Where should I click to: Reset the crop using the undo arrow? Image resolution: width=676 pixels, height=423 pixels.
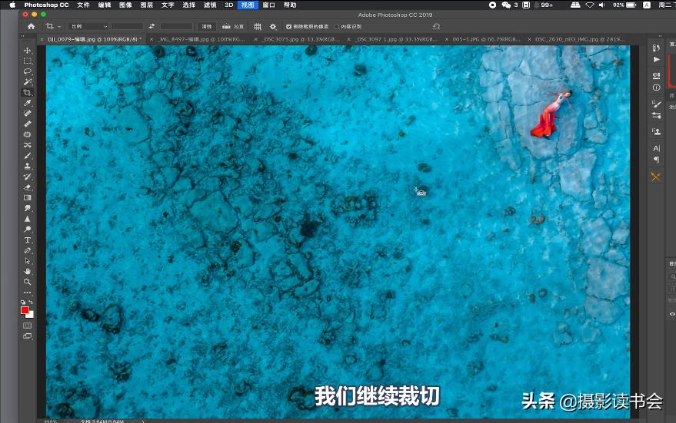[436, 26]
